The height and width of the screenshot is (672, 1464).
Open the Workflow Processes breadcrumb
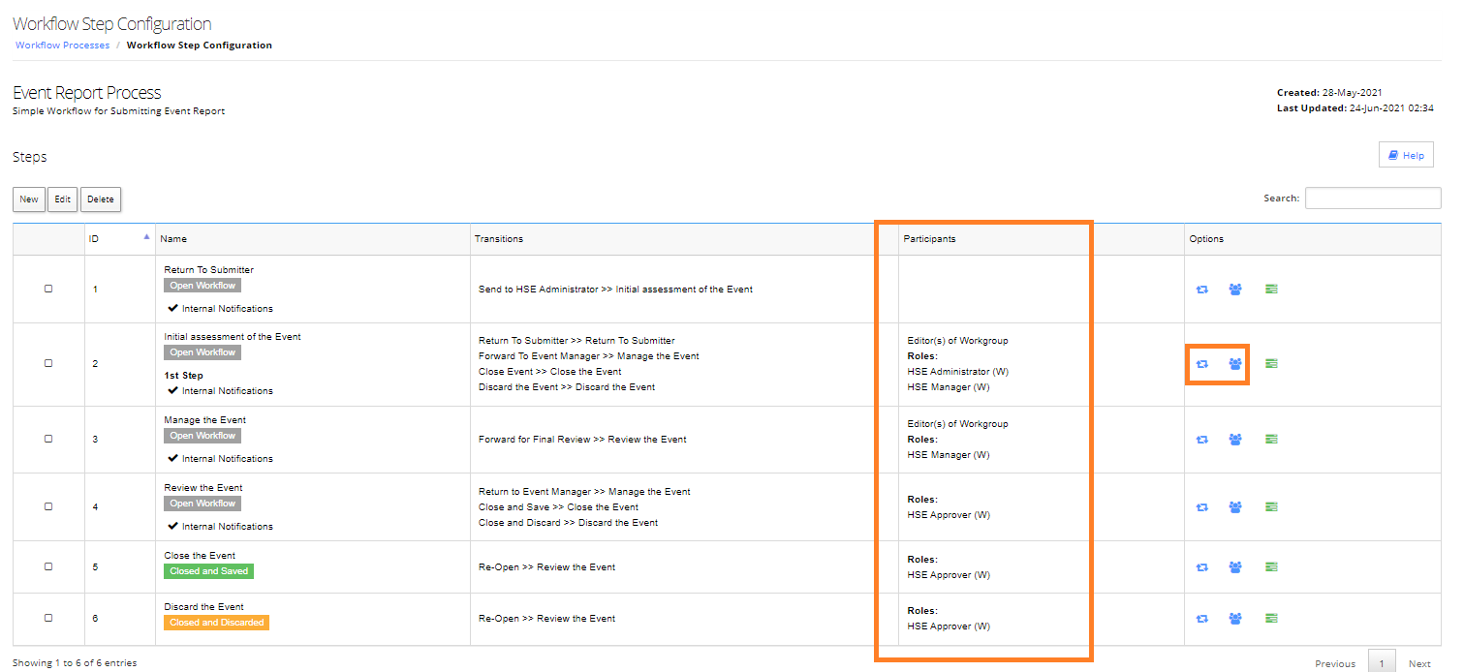pos(61,45)
